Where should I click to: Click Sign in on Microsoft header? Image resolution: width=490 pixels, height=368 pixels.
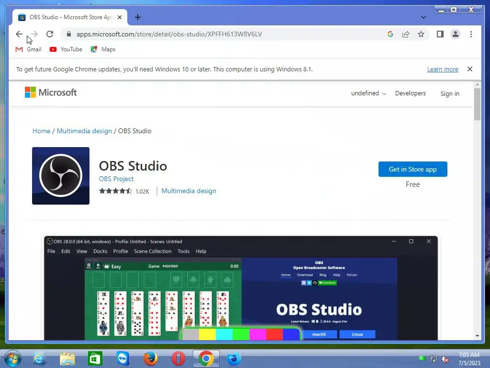click(x=450, y=93)
